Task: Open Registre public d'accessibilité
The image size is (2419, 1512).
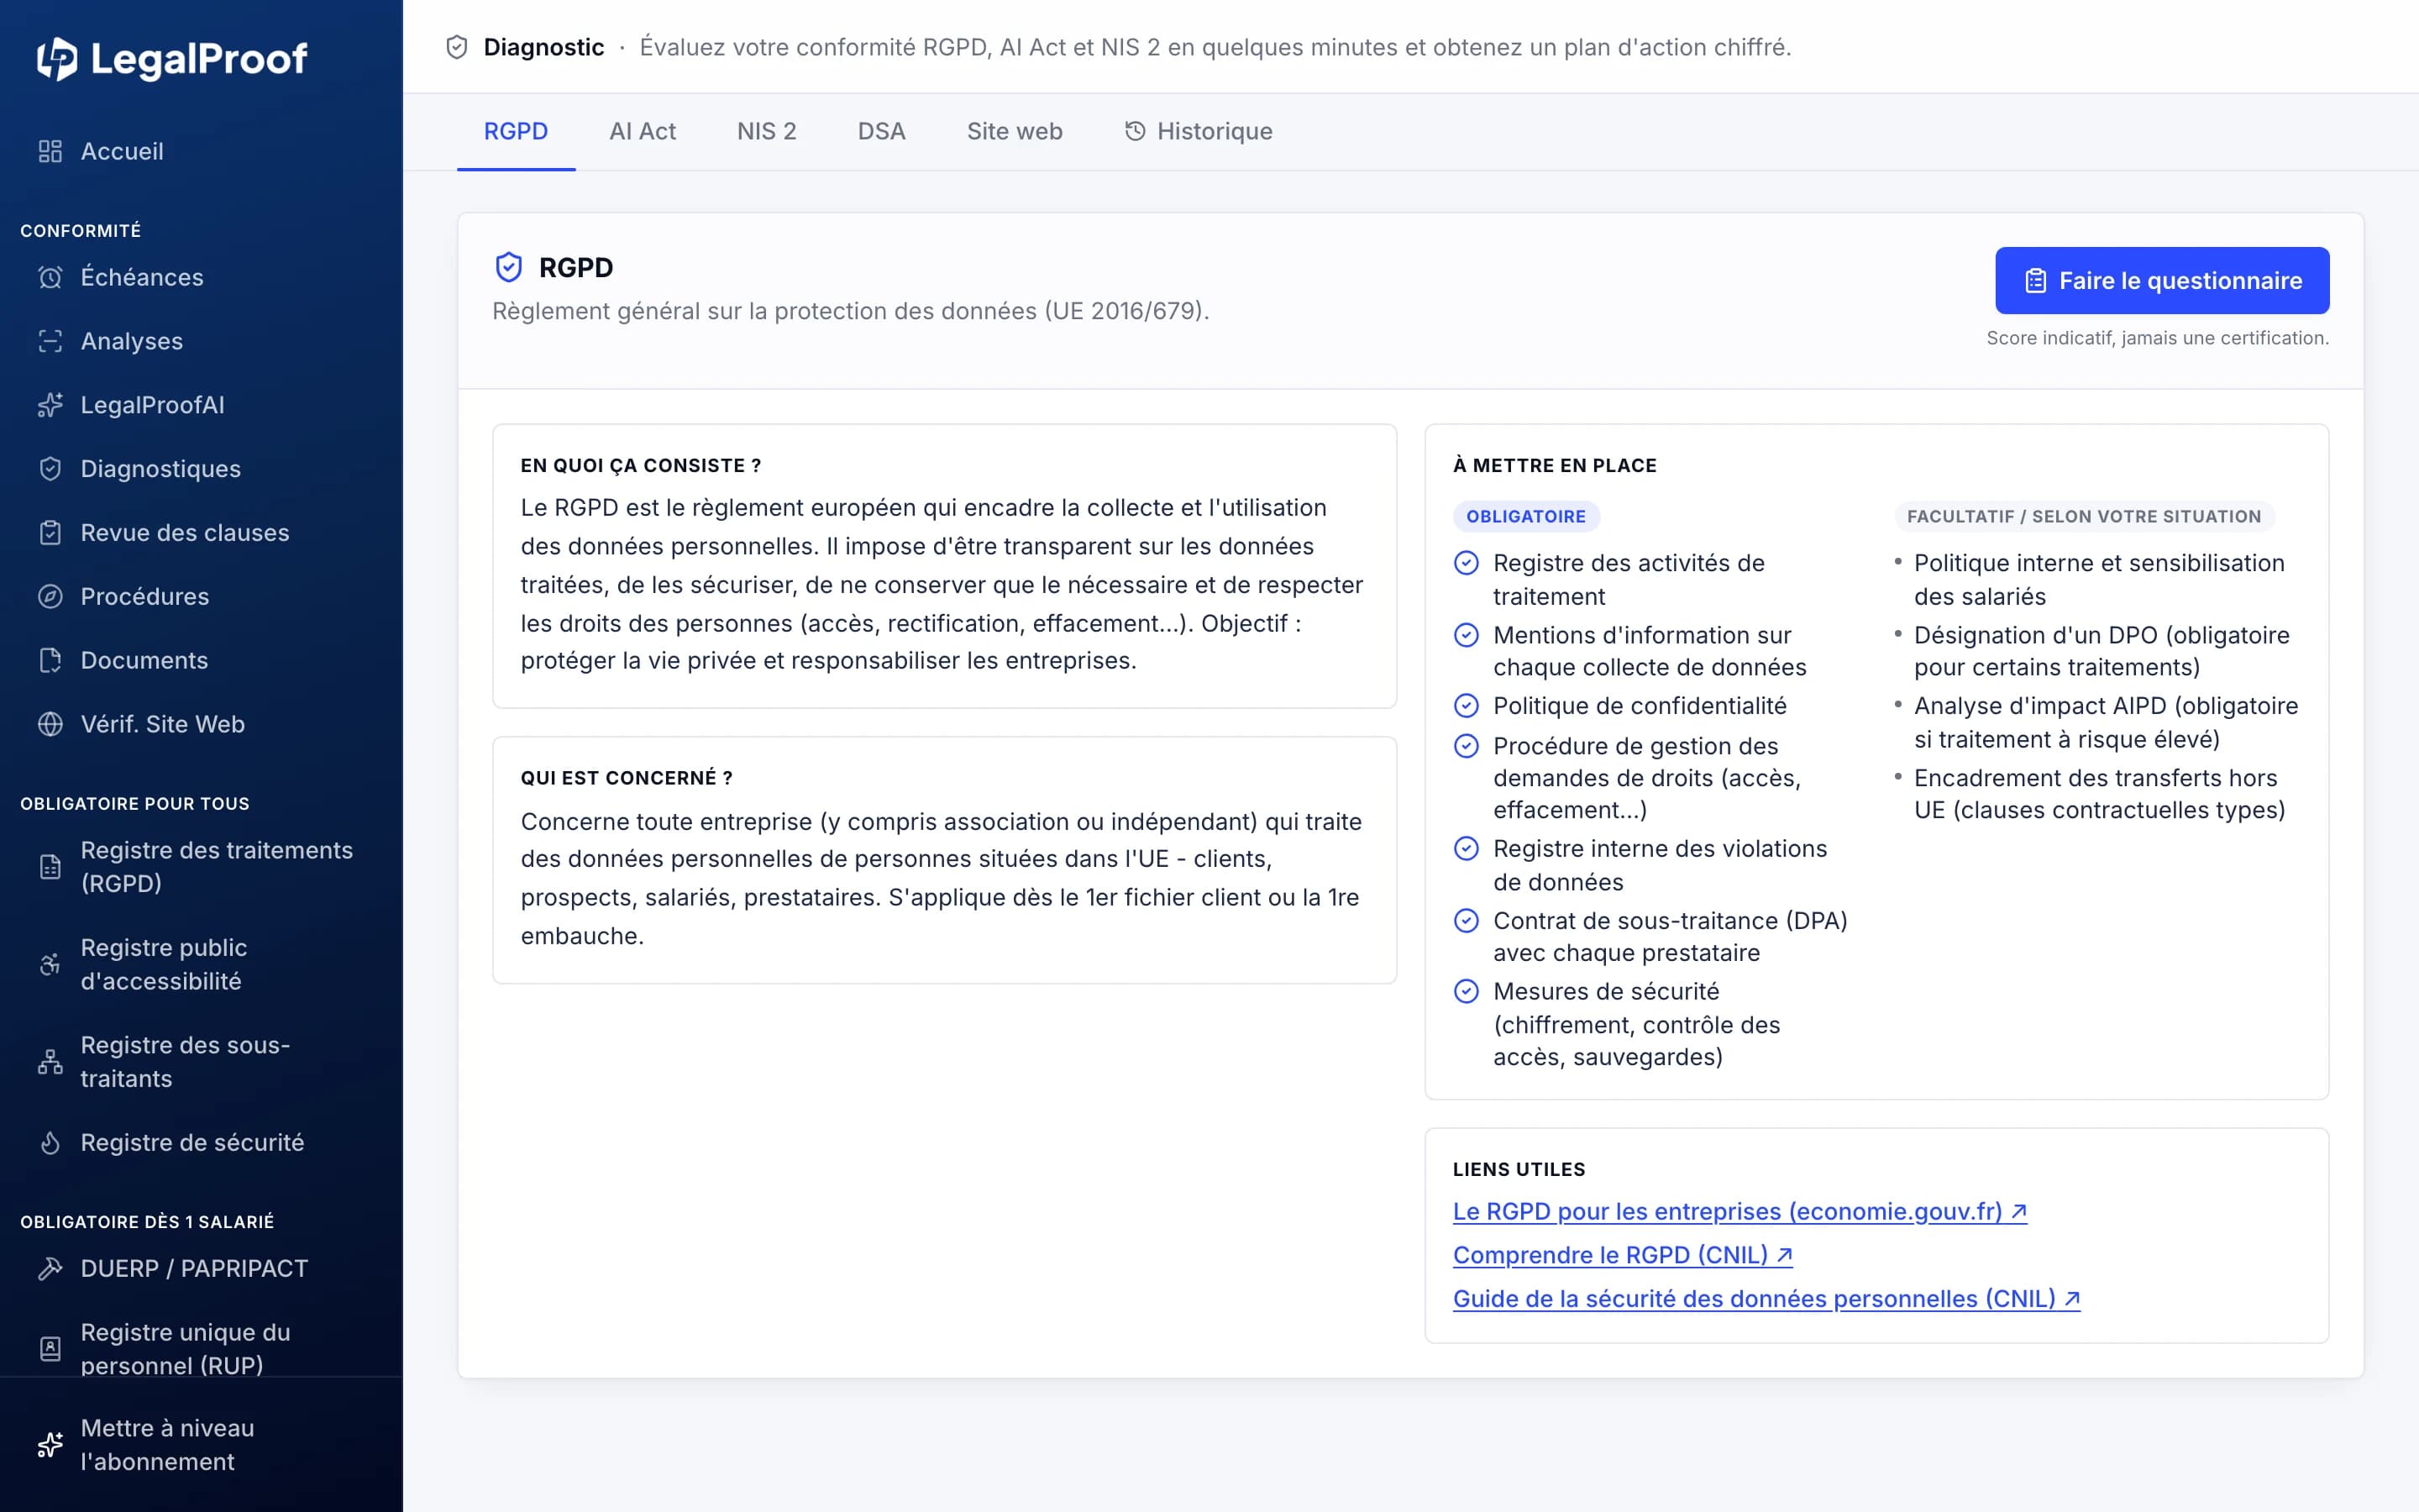Action: pos(200,964)
